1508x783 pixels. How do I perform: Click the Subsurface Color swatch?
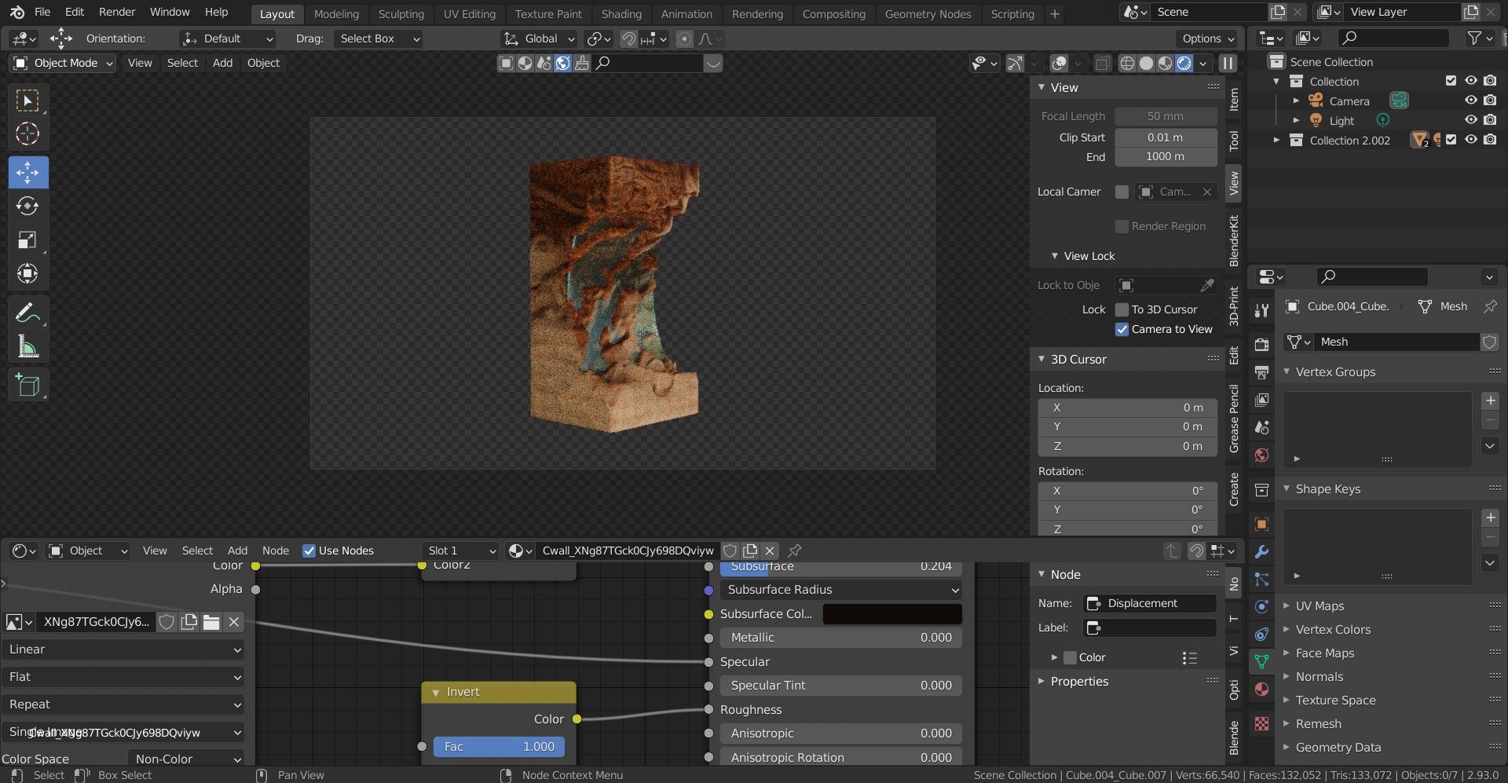(x=892, y=614)
